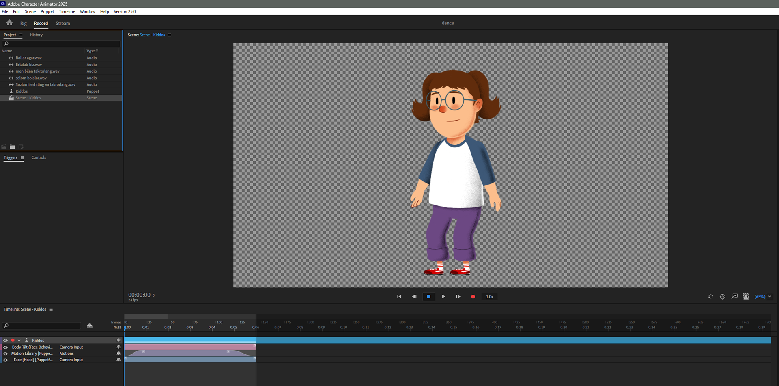Open the Timeline panel menu
Viewport: 779px width, 386px height.
[51, 309]
